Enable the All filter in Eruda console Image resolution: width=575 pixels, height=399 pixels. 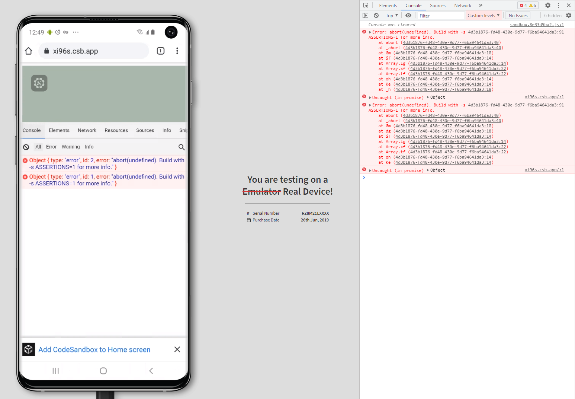tap(38, 147)
